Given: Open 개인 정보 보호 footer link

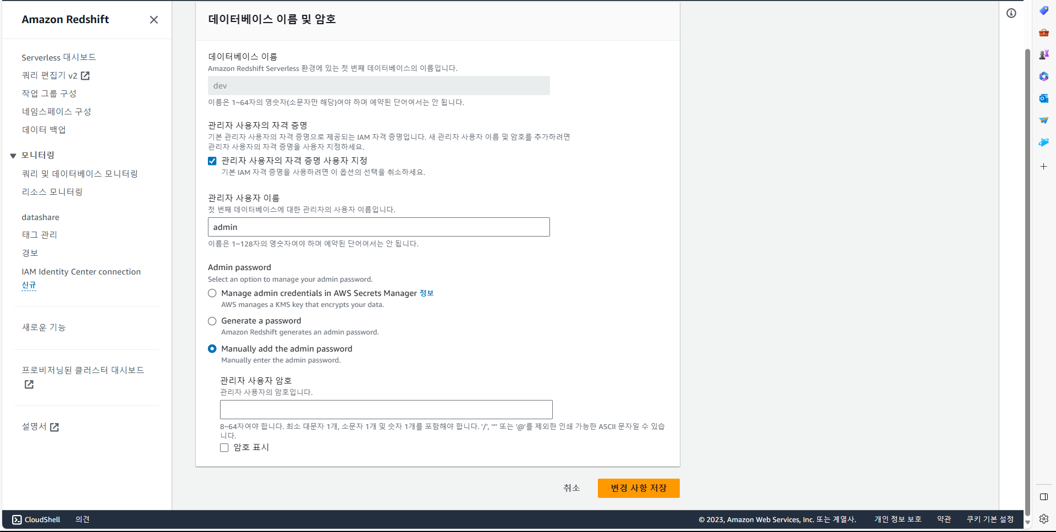Looking at the screenshot, I should click(898, 519).
